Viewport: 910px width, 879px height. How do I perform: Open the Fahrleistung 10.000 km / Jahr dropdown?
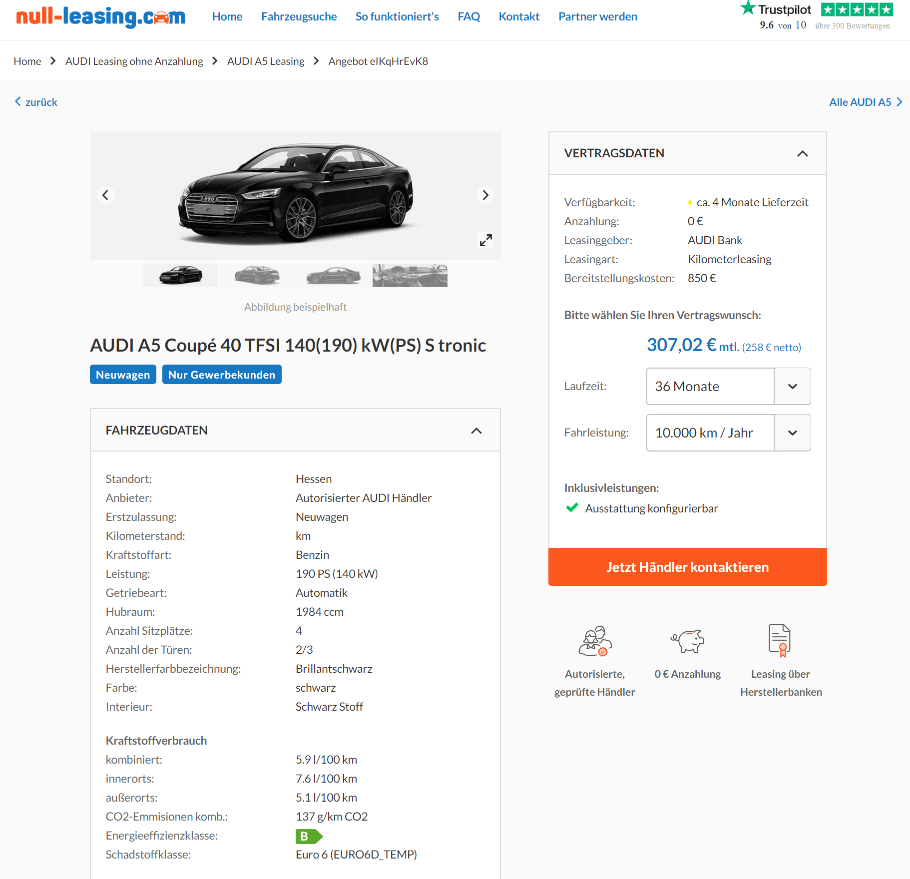(728, 433)
